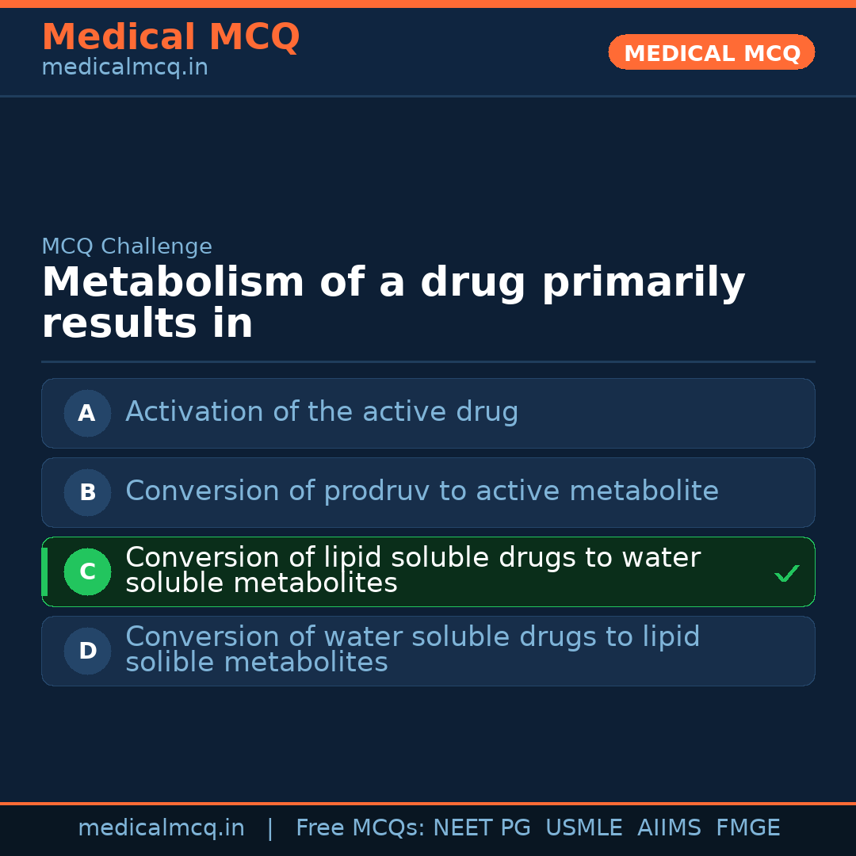Select answer 'Activation of the active drug'
The width and height of the screenshot is (856, 856).
tap(322, 412)
